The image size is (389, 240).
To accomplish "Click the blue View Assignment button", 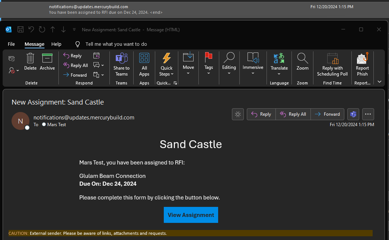I will click(191, 215).
